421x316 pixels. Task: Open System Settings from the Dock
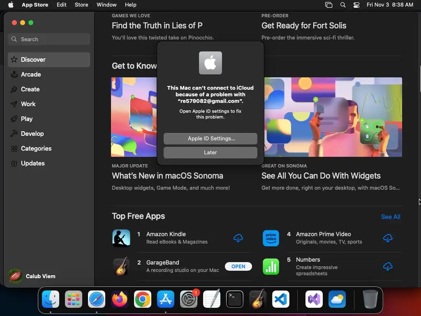pos(189,299)
